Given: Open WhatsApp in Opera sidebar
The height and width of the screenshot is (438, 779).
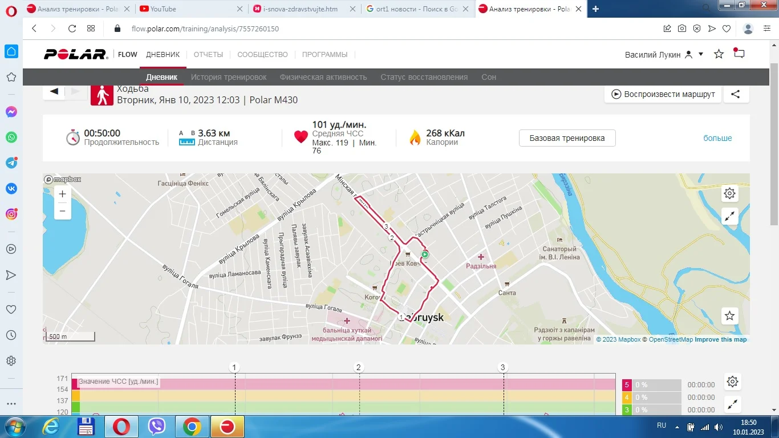Looking at the screenshot, I should pyautogui.click(x=11, y=137).
